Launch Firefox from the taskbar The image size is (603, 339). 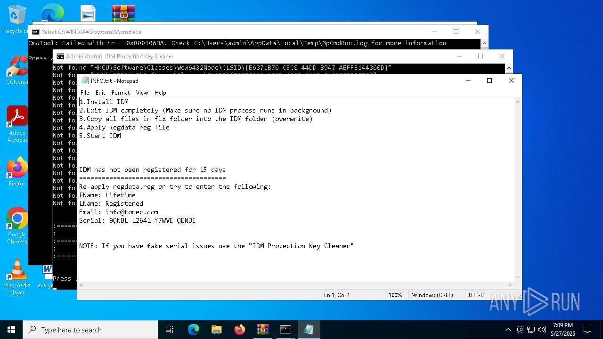[239, 330]
